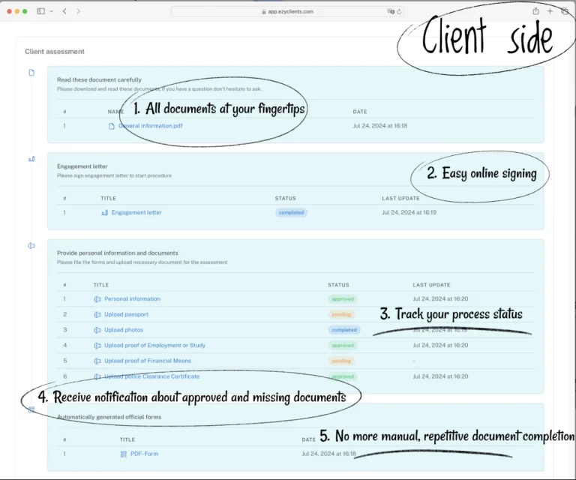This screenshot has height=480, width=576.
Task: Click the STATUS column header in Engagement letter table
Action: [x=286, y=198]
